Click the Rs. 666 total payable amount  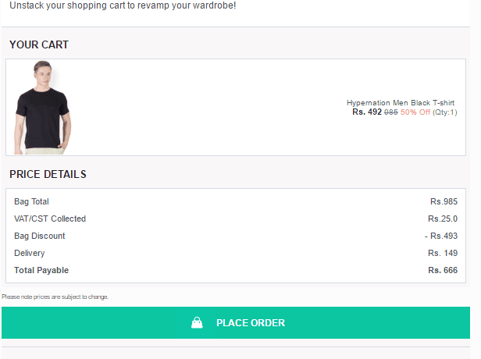442,270
